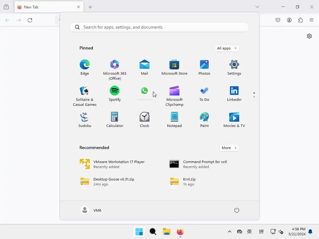319x239 pixels.
Task: Open network status tray icon
Action: coord(273,232)
